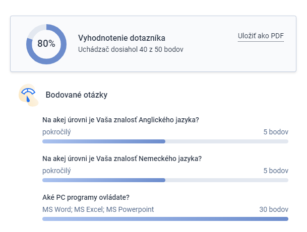Click the gauge icon beside Bodované otázky
Image resolution: width=307 pixels, height=232 pixels.
[x=29, y=95]
